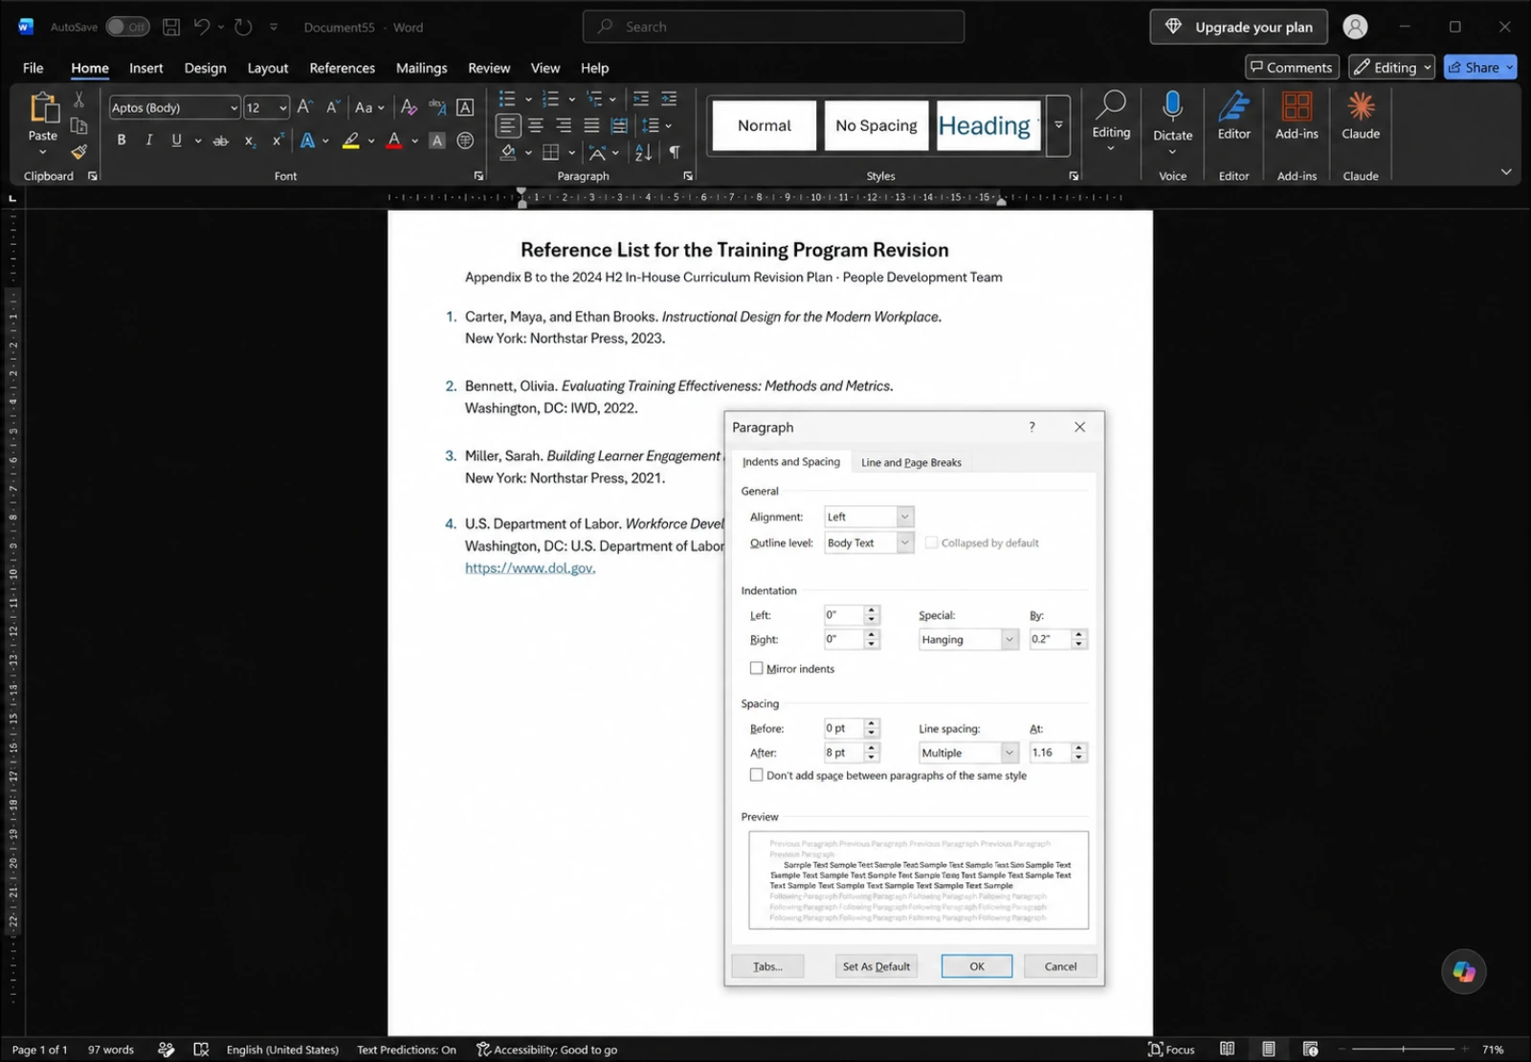Open the File menu

tap(33, 68)
